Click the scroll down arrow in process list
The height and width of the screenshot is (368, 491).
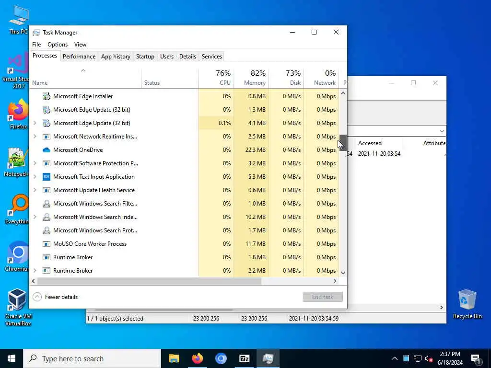tap(343, 273)
